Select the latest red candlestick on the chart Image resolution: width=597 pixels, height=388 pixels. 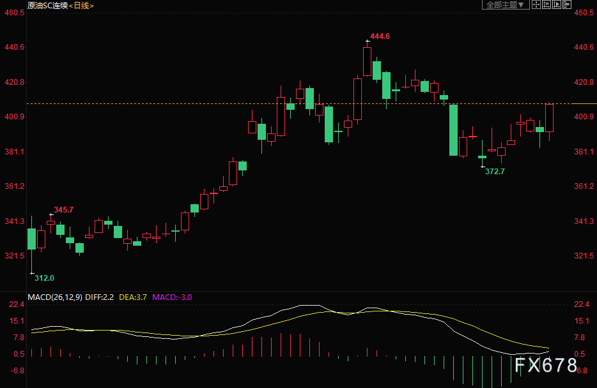(x=550, y=118)
